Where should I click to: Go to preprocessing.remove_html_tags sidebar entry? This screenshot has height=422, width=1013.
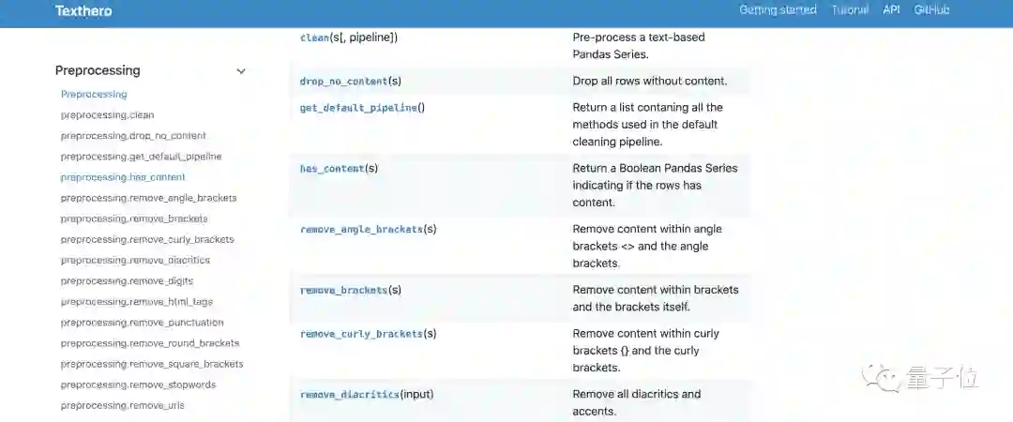coord(135,302)
